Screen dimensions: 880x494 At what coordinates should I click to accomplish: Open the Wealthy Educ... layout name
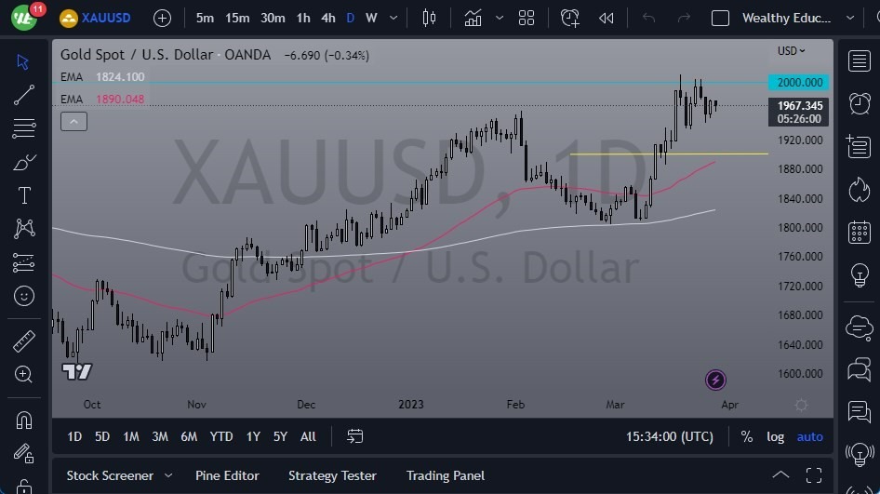[786, 18]
